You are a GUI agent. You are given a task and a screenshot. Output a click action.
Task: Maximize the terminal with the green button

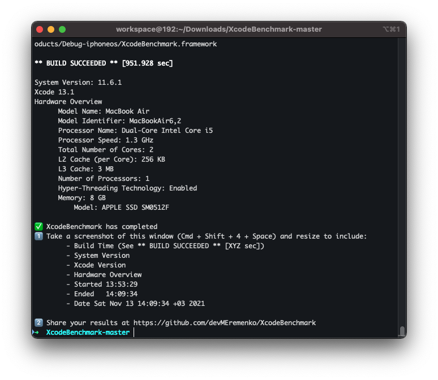pyautogui.click(x=62, y=29)
